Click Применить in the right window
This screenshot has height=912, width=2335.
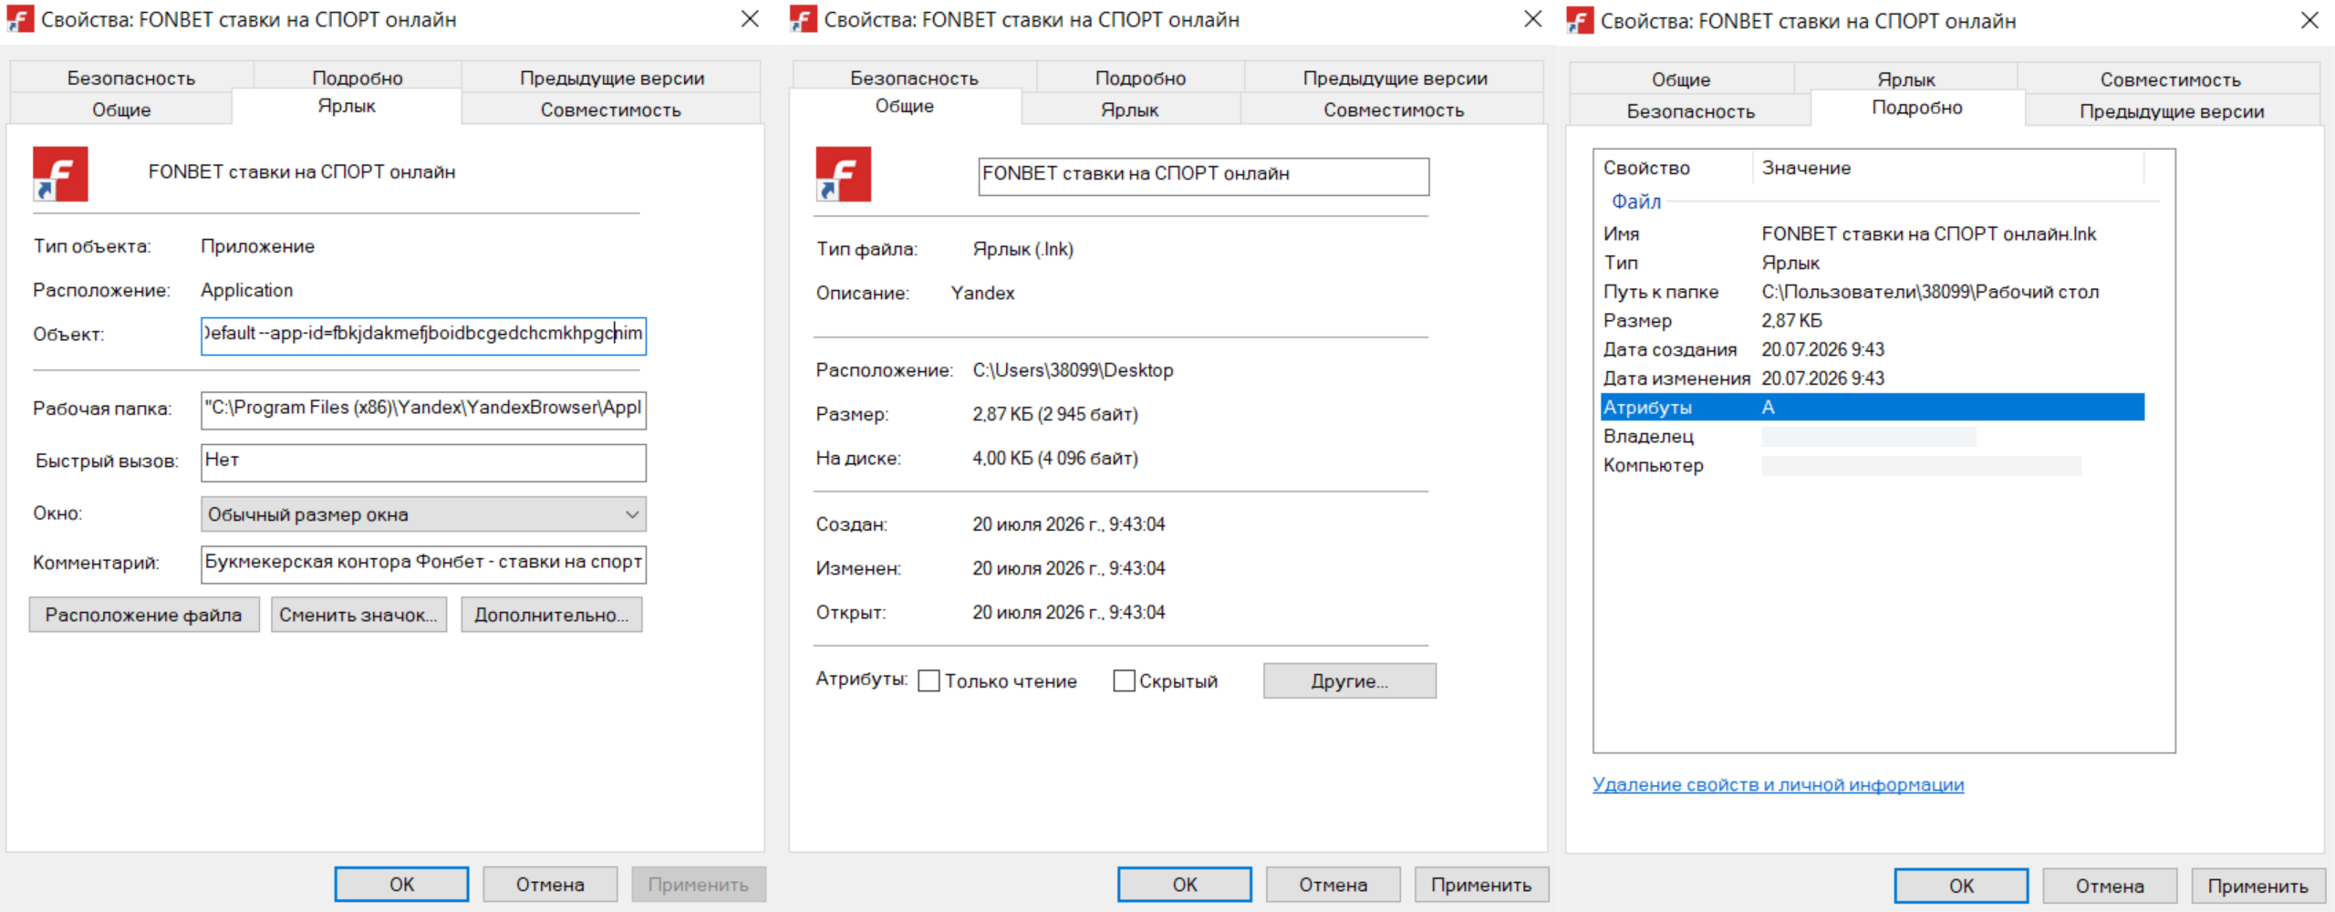[2258, 886]
